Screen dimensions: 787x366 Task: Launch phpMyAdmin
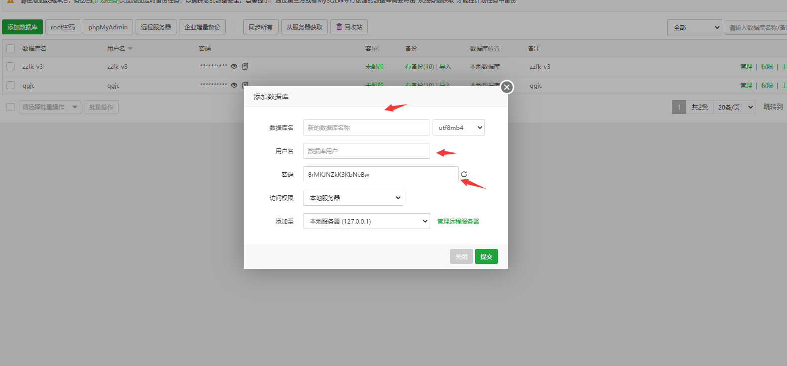[x=108, y=27]
